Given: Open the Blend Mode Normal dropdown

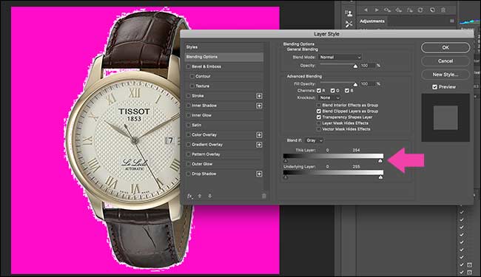Looking at the screenshot, I should [340, 57].
